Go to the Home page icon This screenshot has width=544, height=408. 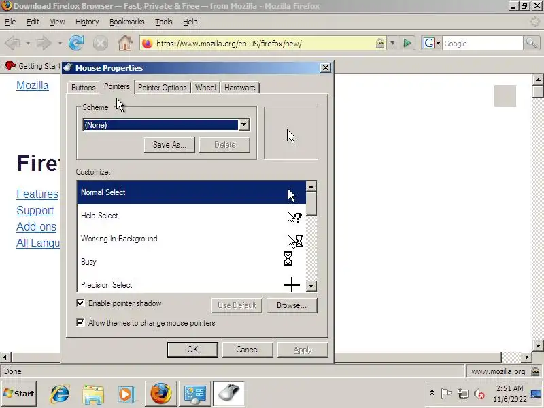(125, 44)
